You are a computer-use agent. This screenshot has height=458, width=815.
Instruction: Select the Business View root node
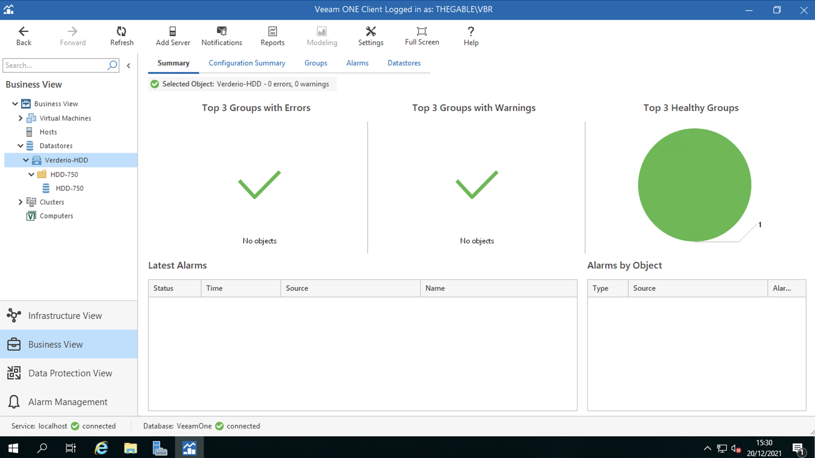tap(56, 104)
